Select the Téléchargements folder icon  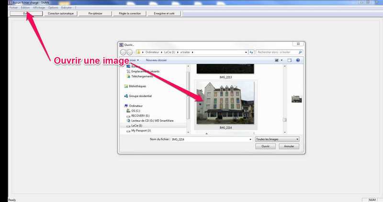click(x=128, y=77)
